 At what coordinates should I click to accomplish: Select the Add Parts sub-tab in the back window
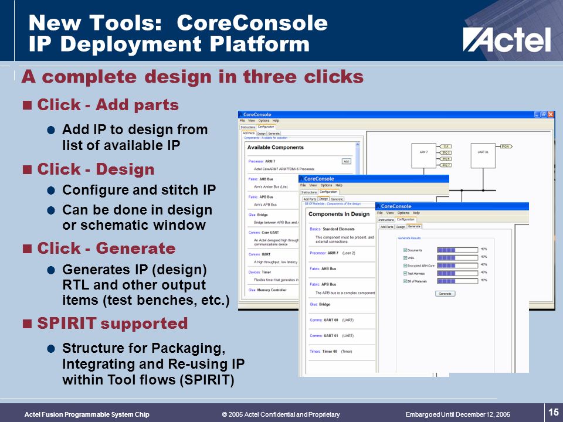pos(249,133)
